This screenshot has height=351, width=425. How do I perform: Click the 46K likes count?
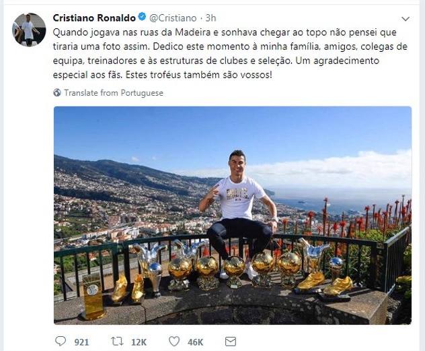pyautogui.click(x=195, y=342)
